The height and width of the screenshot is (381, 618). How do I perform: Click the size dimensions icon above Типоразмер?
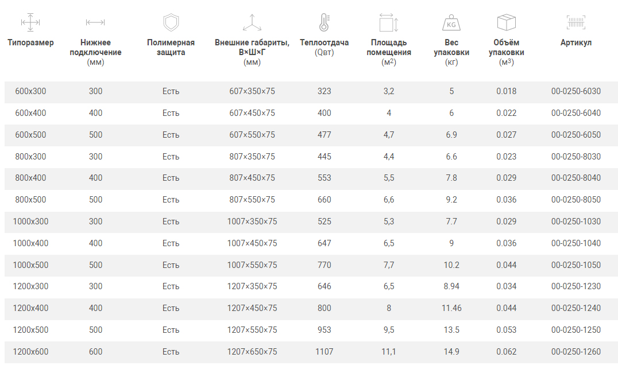pos(30,23)
